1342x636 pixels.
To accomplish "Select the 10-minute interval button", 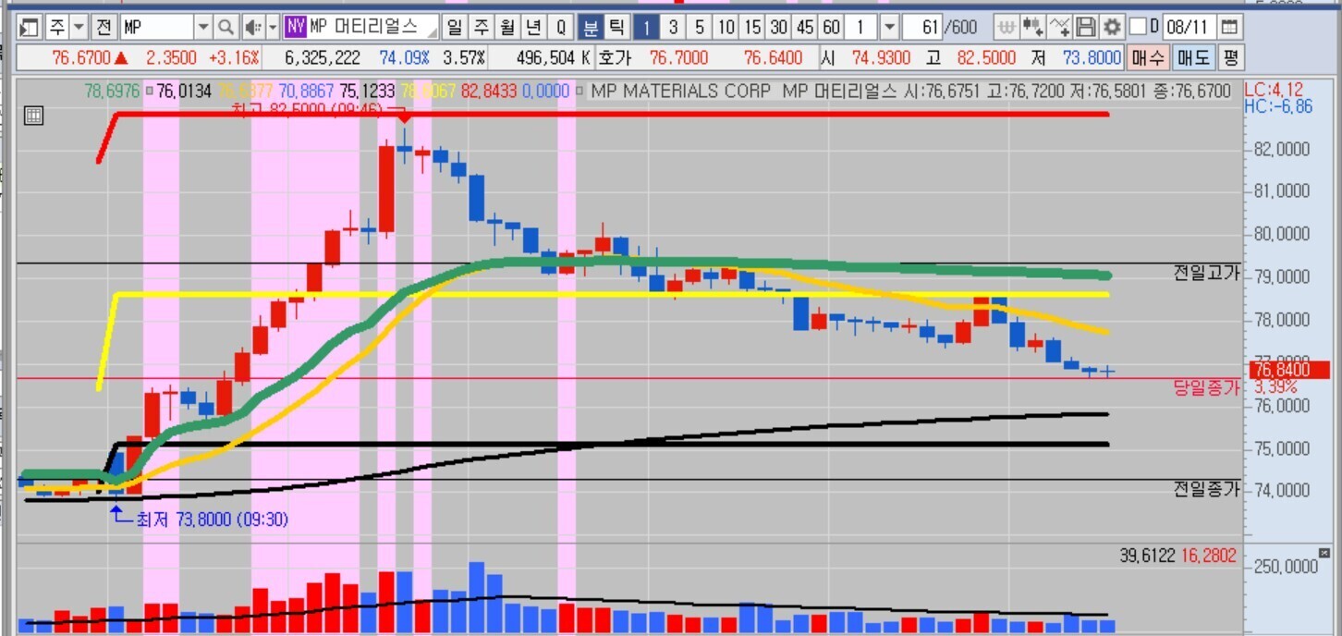I will (x=726, y=26).
